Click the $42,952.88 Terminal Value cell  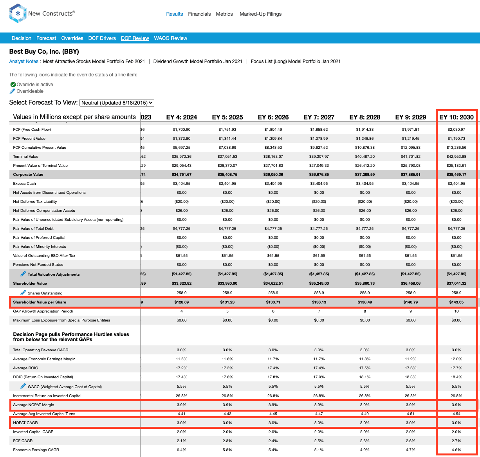click(457, 157)
